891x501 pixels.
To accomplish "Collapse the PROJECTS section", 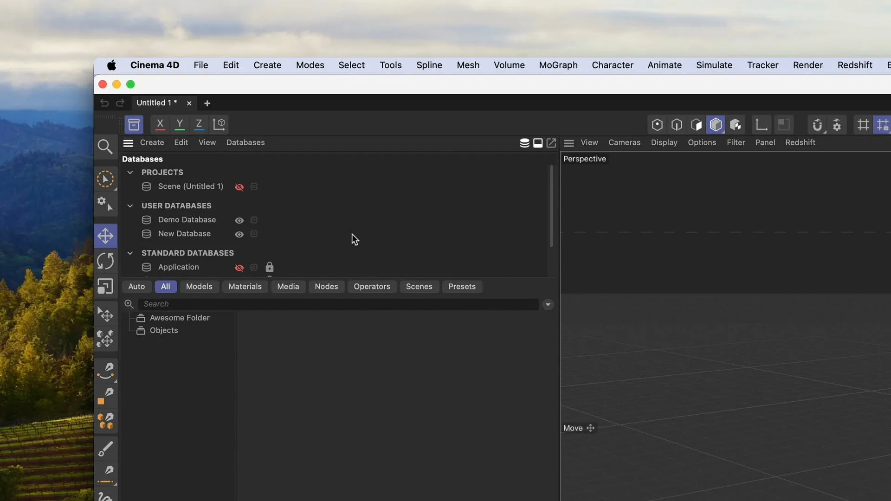I will click(130, 172).
